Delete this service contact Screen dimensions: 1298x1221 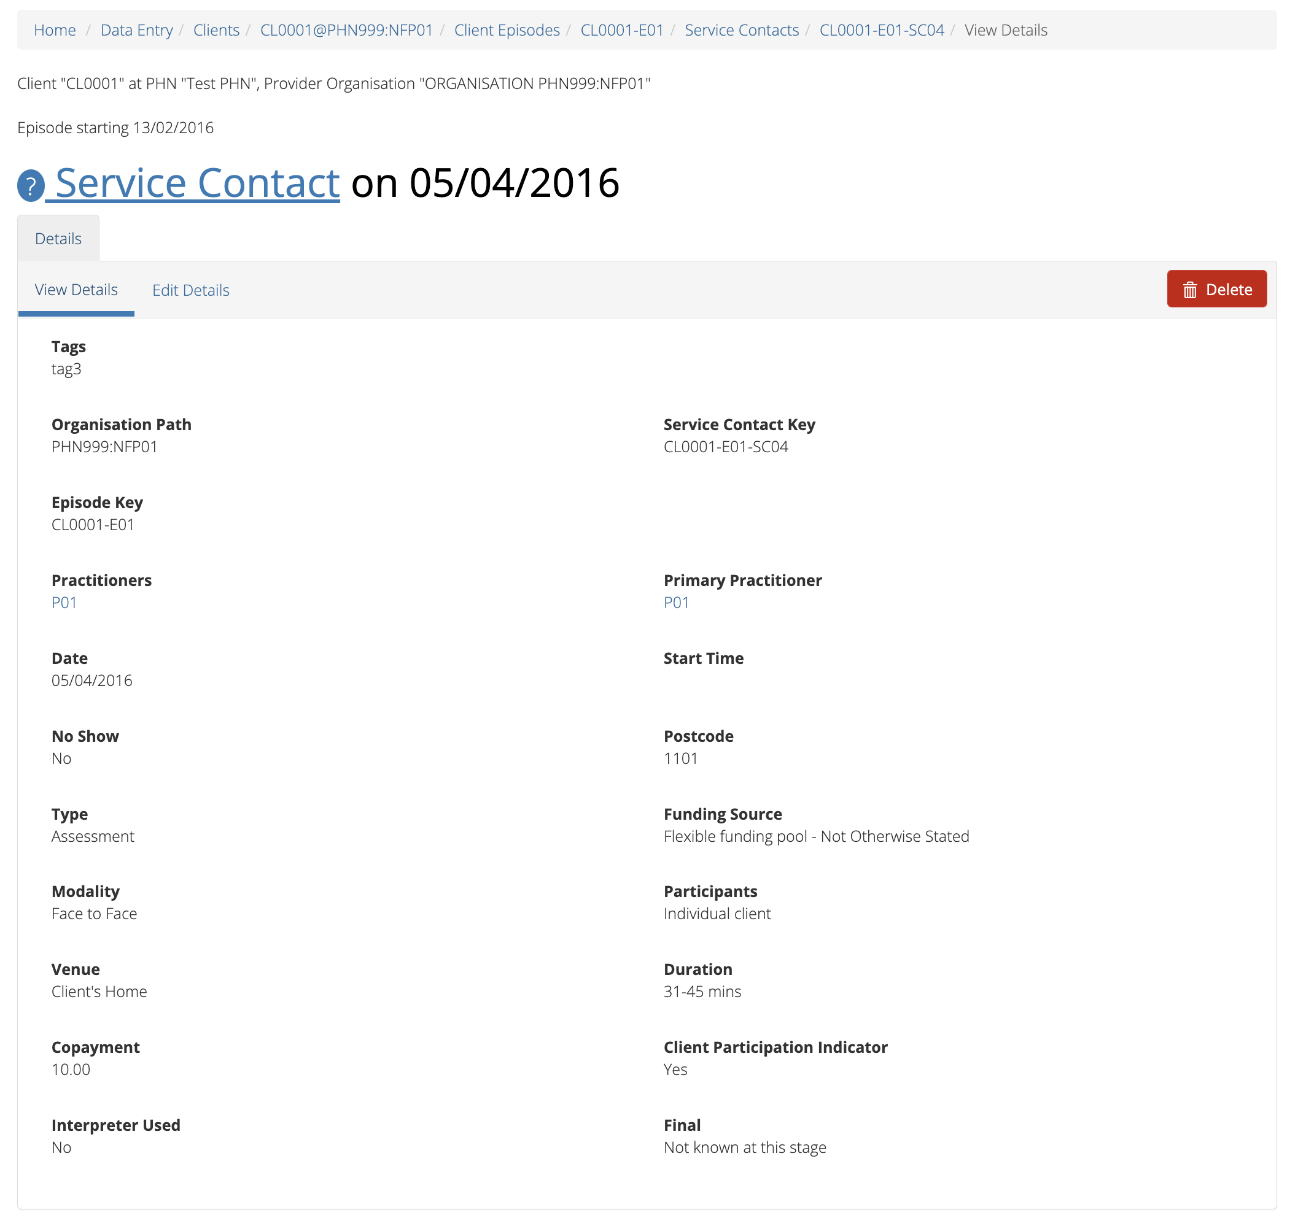1216,289
